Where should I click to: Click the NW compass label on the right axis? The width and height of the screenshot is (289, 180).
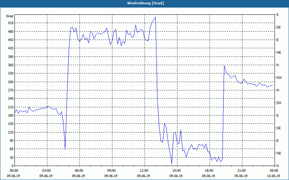click(x=279, y=78)
